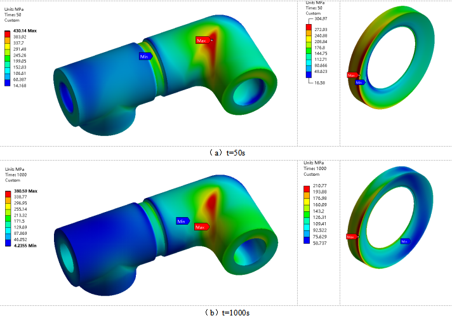Select the blue Min tag on t=50s ring
The width and height of the screenshot is (452, 318).
pos(359,82)
